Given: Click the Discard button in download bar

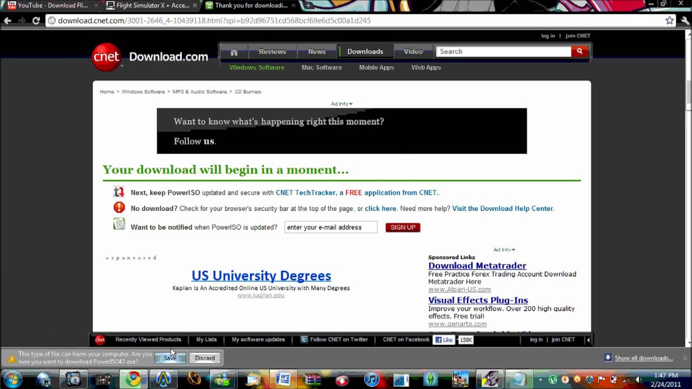Looking at the screenshot, I should tap(205, 358).
